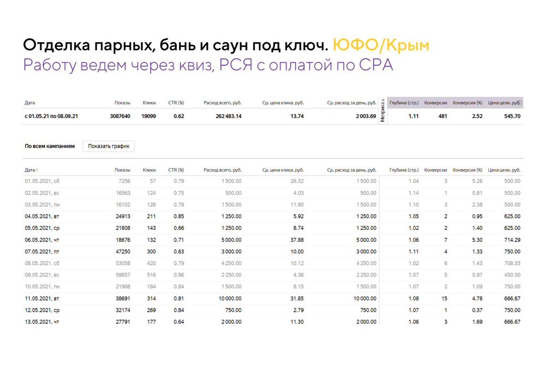Click impressions value "59857" for 09.05.2021
This screenshot has width=547, height=384.
[123, 275]
